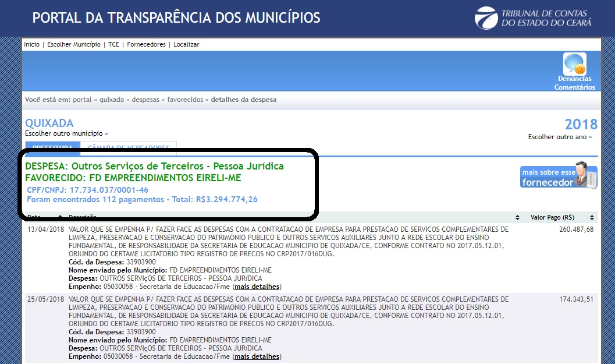This screenshot has height=364, width=615.
Task: Open 'mais detalhes' for the 13/04/2018 payment
Action: pyautogui.click(x=257, y=287)
